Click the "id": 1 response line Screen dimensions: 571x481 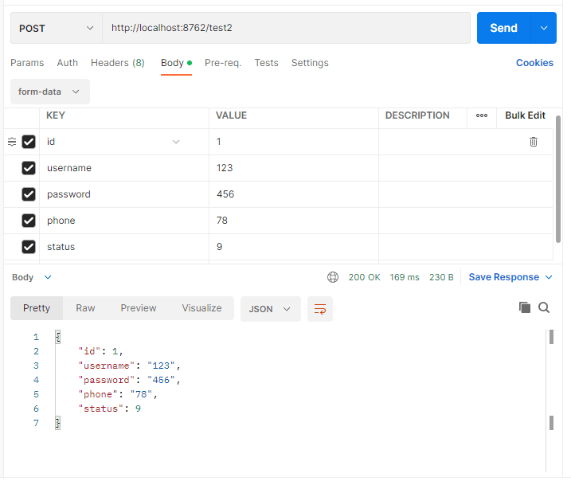pyautogui.click(x=101, y=351)
